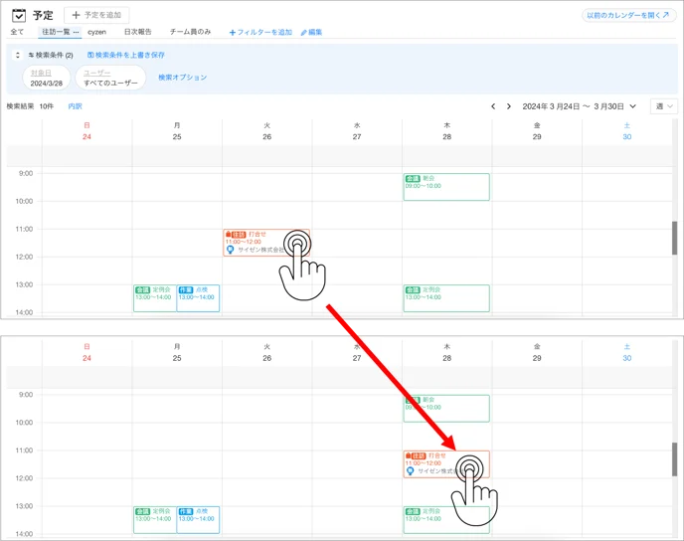The height and width of the screenshot is (541, 684).
Task: Collapse the search conditions panel with the up-down arrows
Action: (x=18, y=55)
